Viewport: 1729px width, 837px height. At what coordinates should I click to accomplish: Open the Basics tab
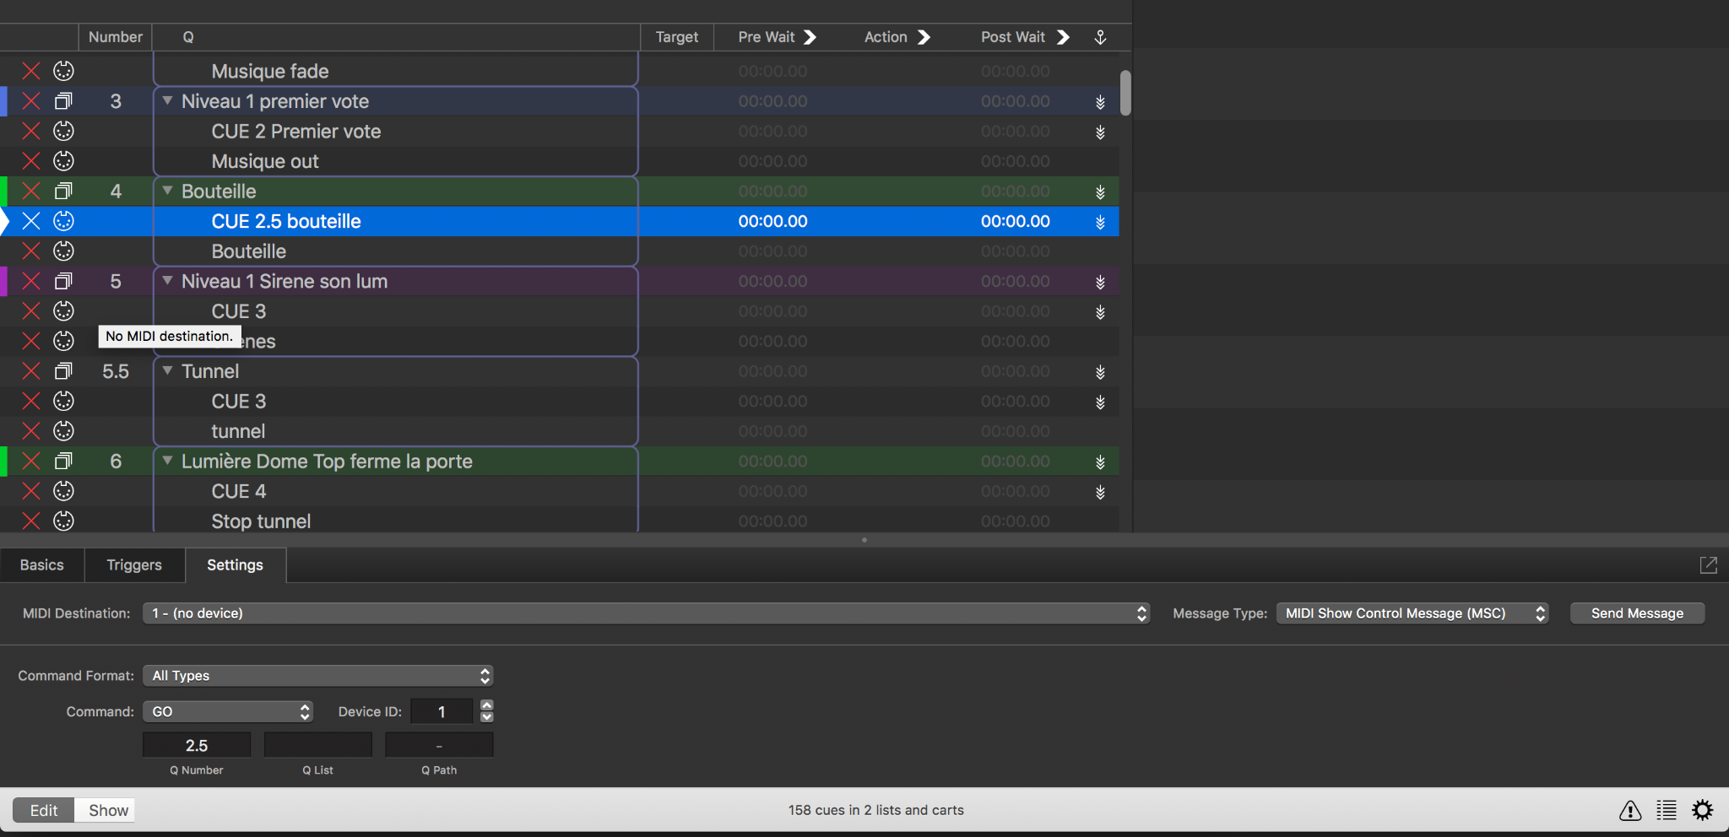coord(42,565)
